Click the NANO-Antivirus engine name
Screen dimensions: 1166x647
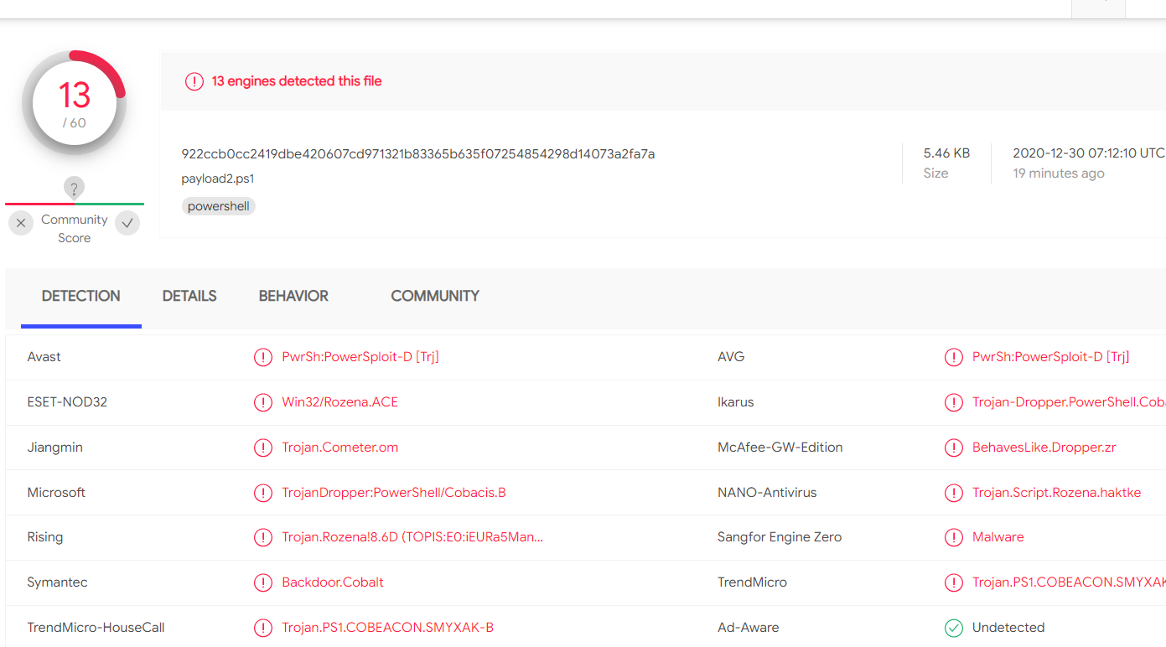coord(767,493)
